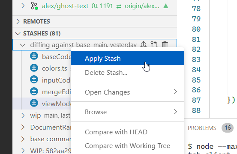The width and height of the screenshot is (237, 154).
Task: Open the baseCode… stashed file
Action: point(56,57)
